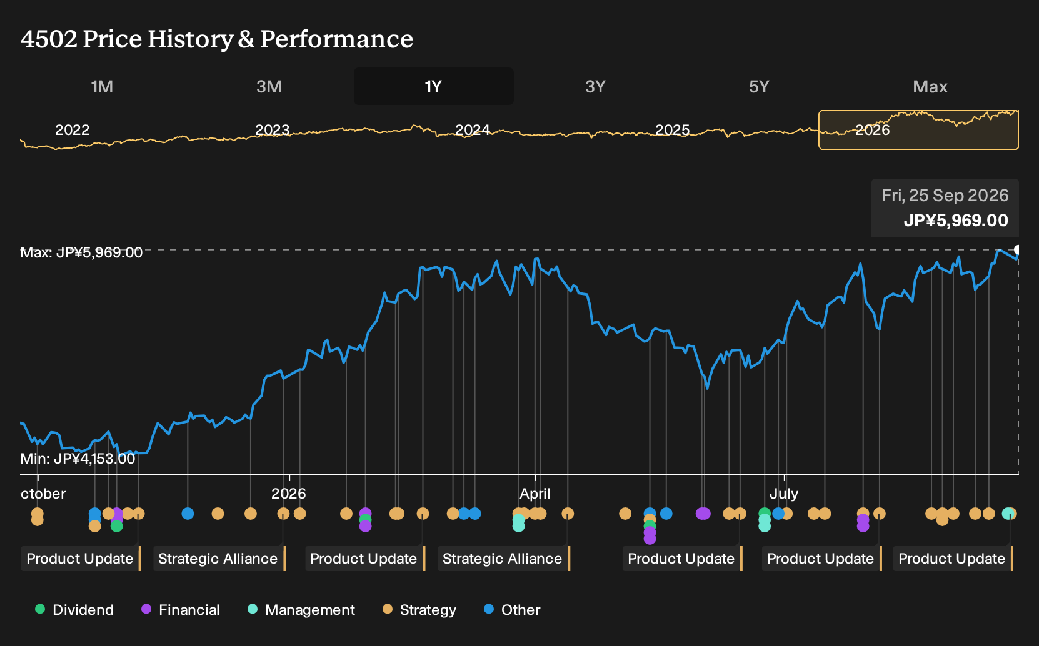Click the "Max: JP¥5,969.00" label
This screenshot has height=646, width=1039.
tap(81, 252)
